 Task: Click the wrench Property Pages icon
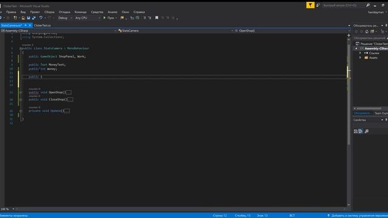366,131
